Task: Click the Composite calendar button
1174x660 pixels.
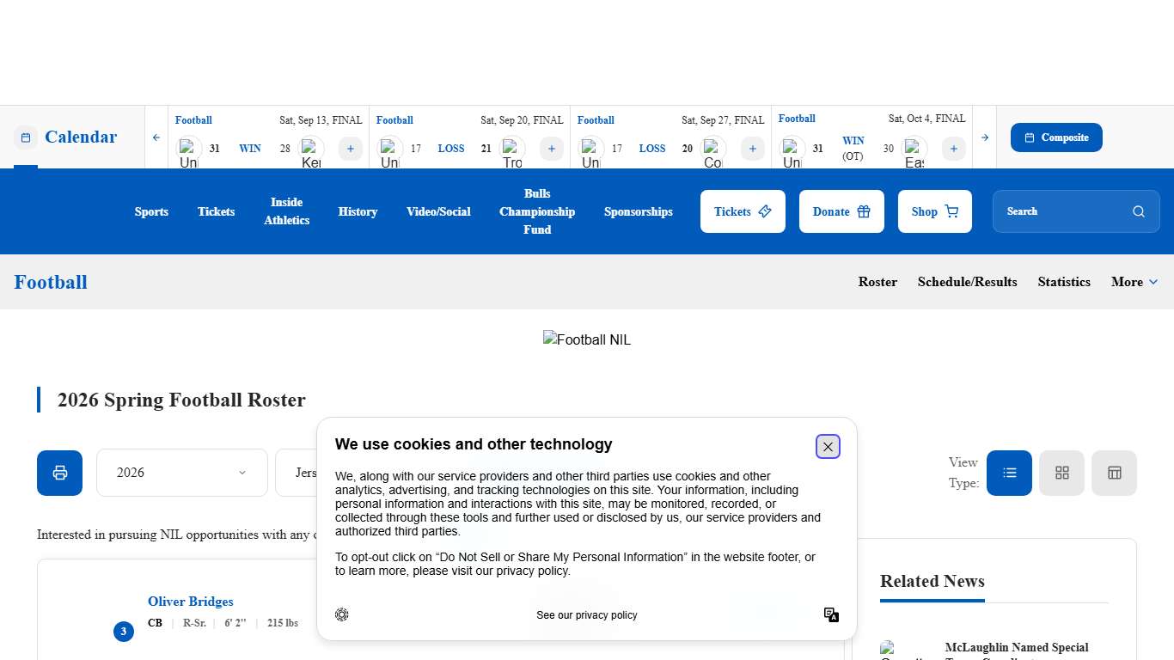Action: pos(1055,137)
